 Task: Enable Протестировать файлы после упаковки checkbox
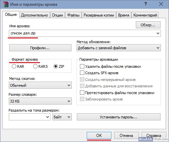[82, 93]
